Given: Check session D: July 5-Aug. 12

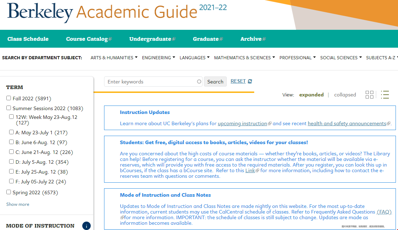Looking at the screenshot, I should pyautogui.click(x=11, y=161).
